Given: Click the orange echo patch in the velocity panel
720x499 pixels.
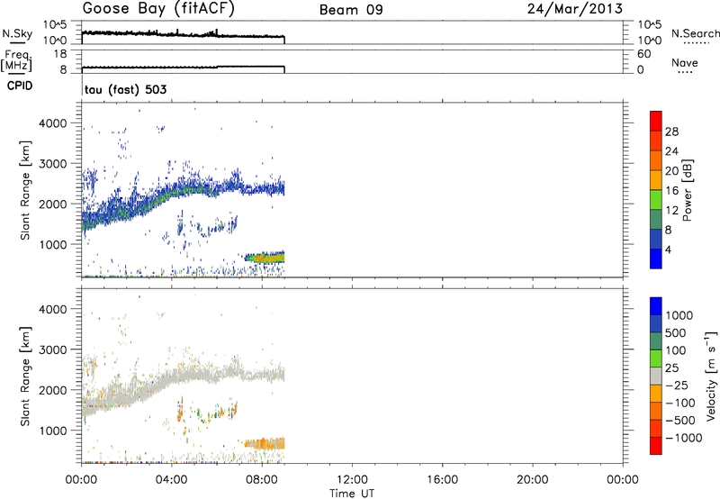Looking at the screenshot, I should pos(265,443).
